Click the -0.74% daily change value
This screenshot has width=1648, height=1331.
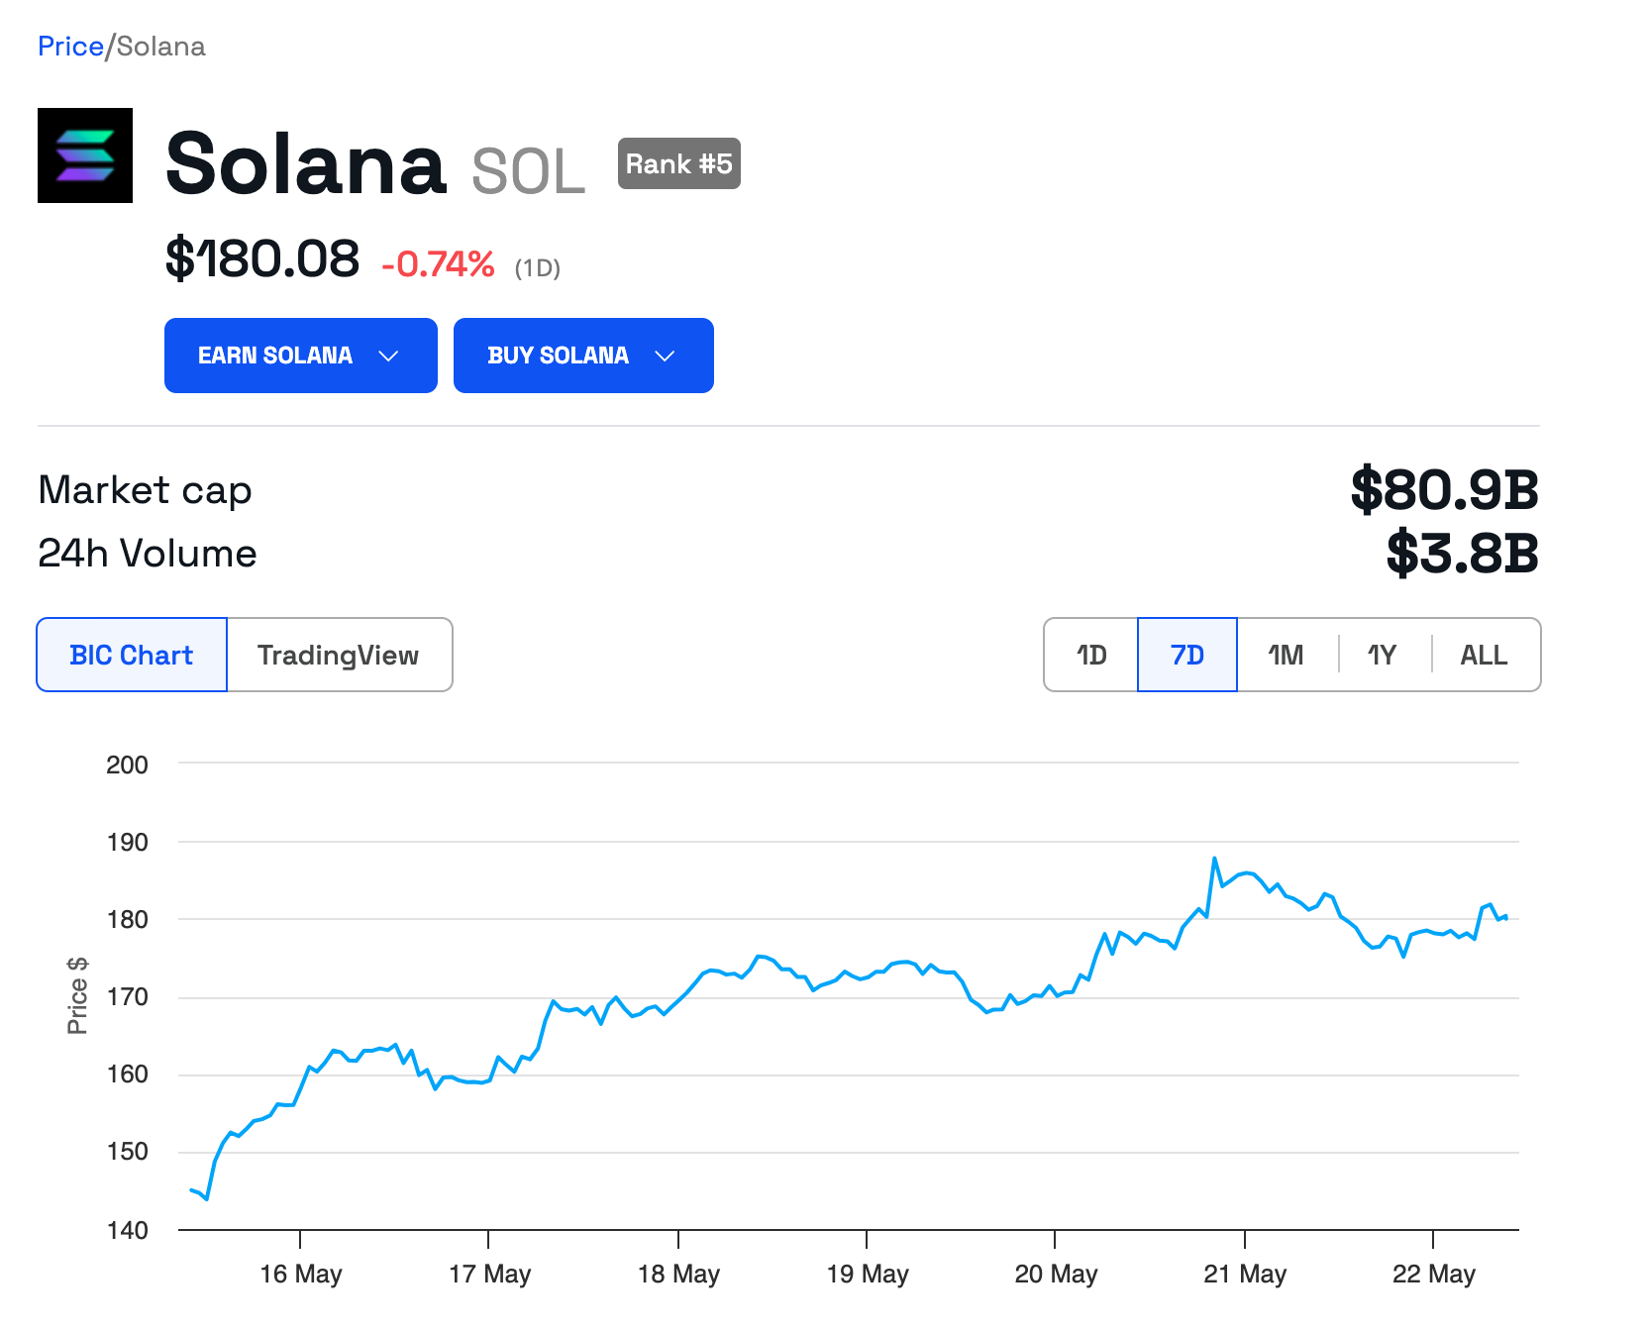point(438,263)
